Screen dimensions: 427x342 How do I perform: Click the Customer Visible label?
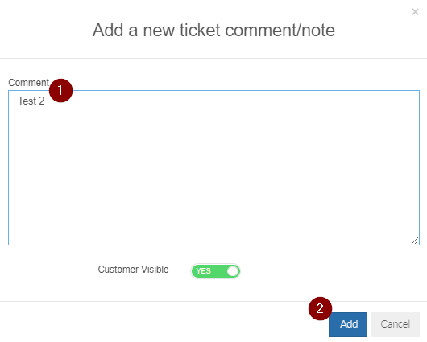click(x=133, y=270)
